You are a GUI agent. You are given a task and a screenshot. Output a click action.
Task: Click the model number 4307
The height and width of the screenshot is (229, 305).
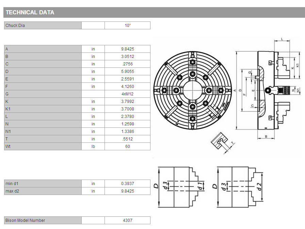pos(128,220)
